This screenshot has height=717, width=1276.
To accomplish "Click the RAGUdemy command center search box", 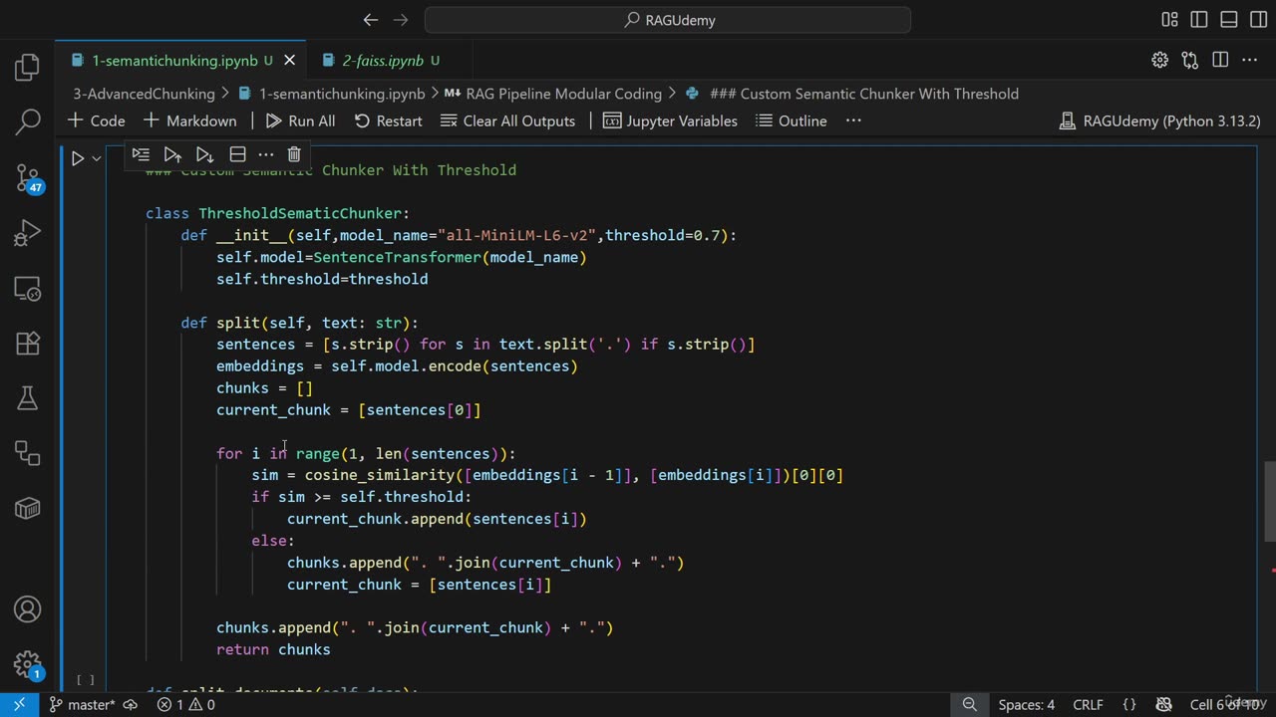I will tap(668, 20).
